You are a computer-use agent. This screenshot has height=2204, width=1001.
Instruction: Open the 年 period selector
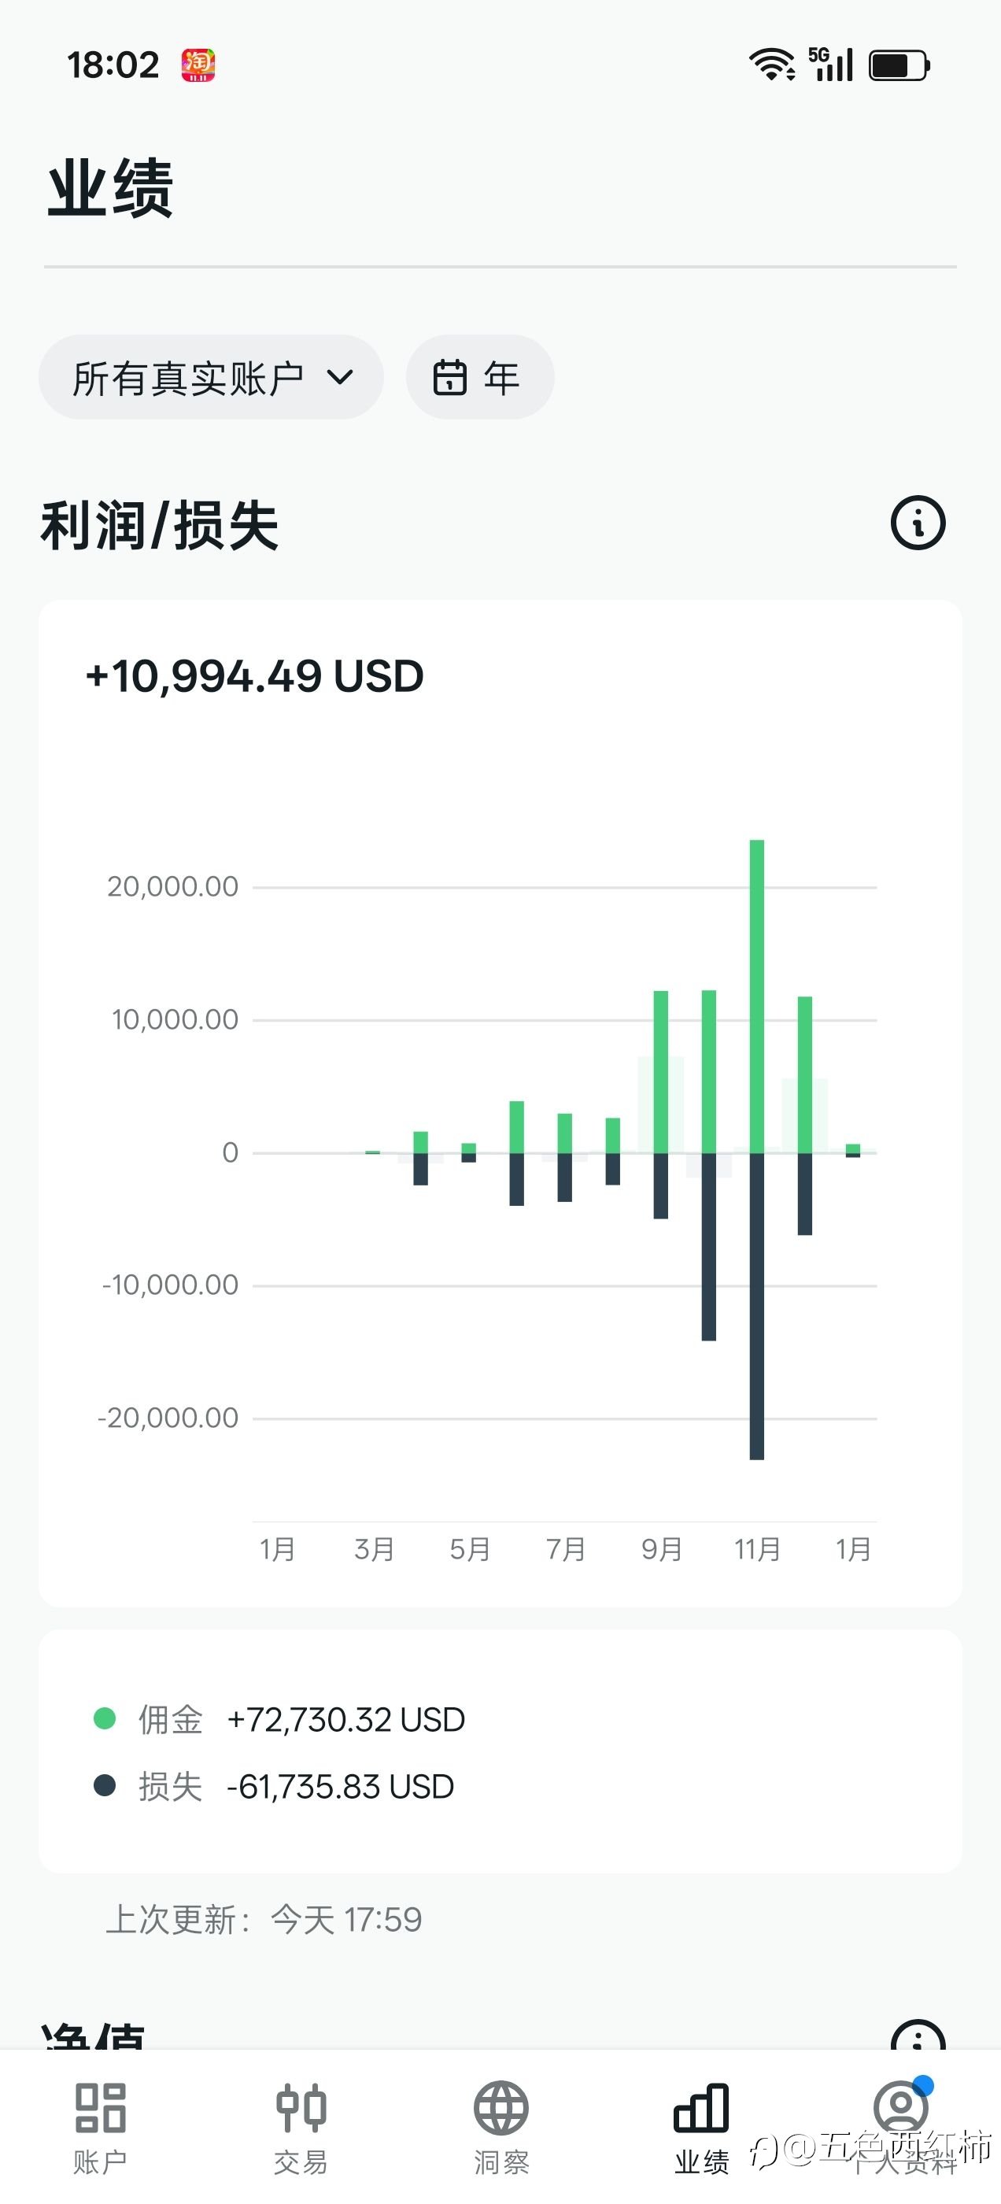tap(480, 377)
